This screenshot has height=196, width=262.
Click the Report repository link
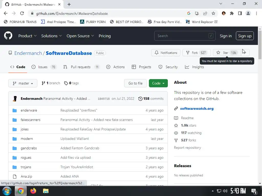pos(187,148)
